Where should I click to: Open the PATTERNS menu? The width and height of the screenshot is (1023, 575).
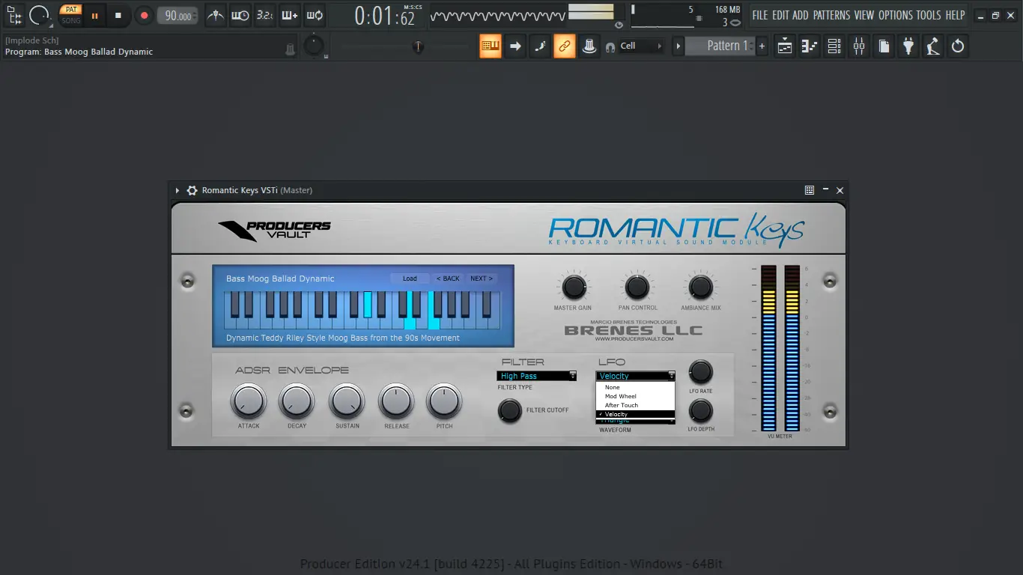(x=831, y=15)
